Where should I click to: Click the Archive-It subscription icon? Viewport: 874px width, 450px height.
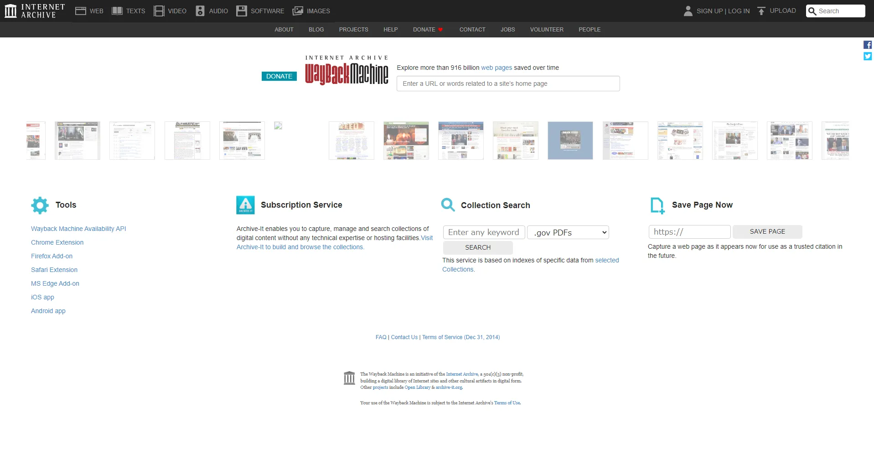point(245,205)
